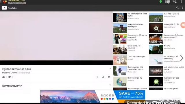Open the tubemate.net link

17,3
